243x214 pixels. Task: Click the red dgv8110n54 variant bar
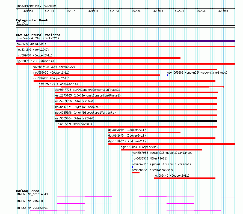(161, 150)
